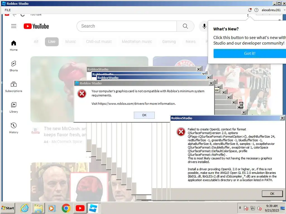This screenshot has width=286, height=214.
Task: Open the FILE menu in Roblox Studio
Action: click(8, 10)
